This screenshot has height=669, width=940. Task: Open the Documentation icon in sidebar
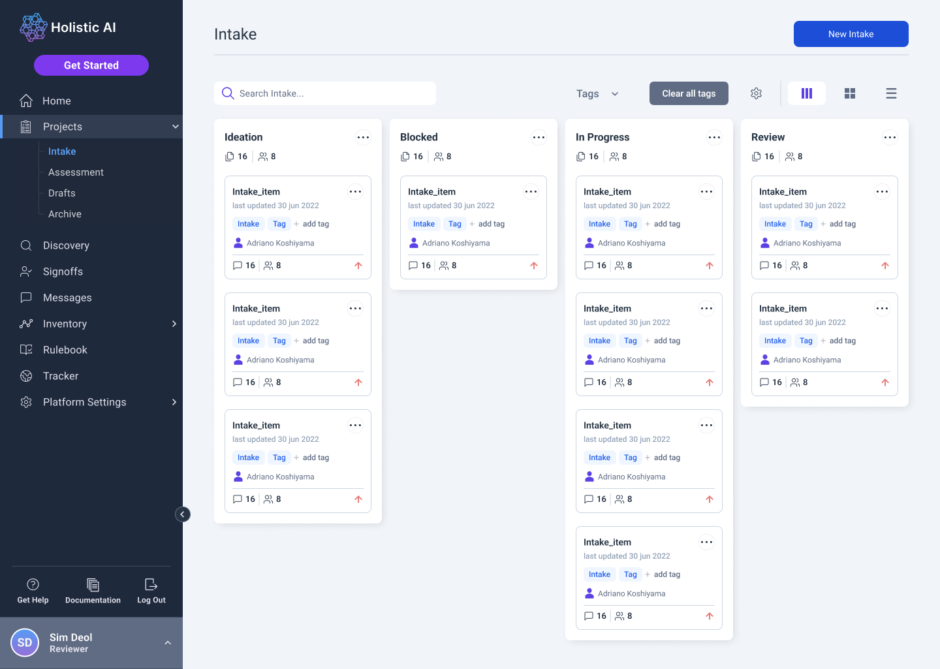click(x=93, y=585)
